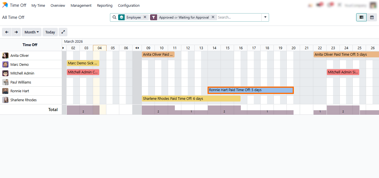Go to next month with right arrow
This screenshot has height=178, width=379.
[x=16, y=32]
